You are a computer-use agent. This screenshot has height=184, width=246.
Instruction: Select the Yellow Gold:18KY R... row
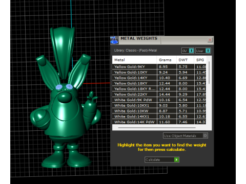pos(159,89)
